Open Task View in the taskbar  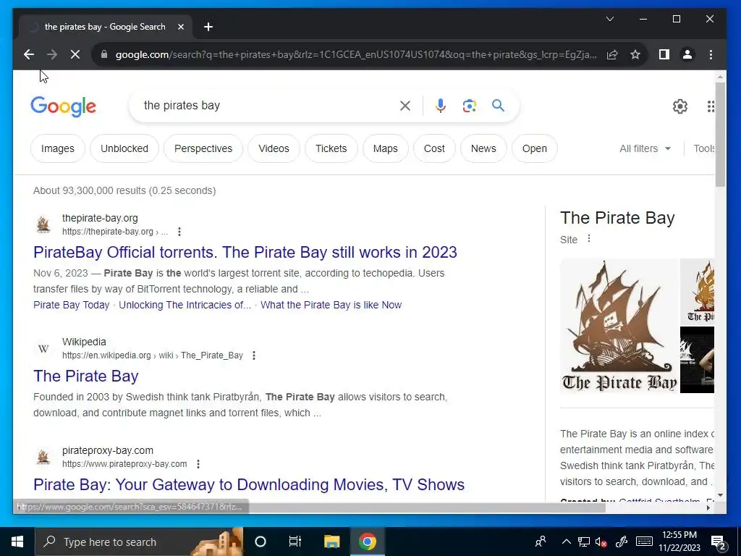click(x=295, y=542)
